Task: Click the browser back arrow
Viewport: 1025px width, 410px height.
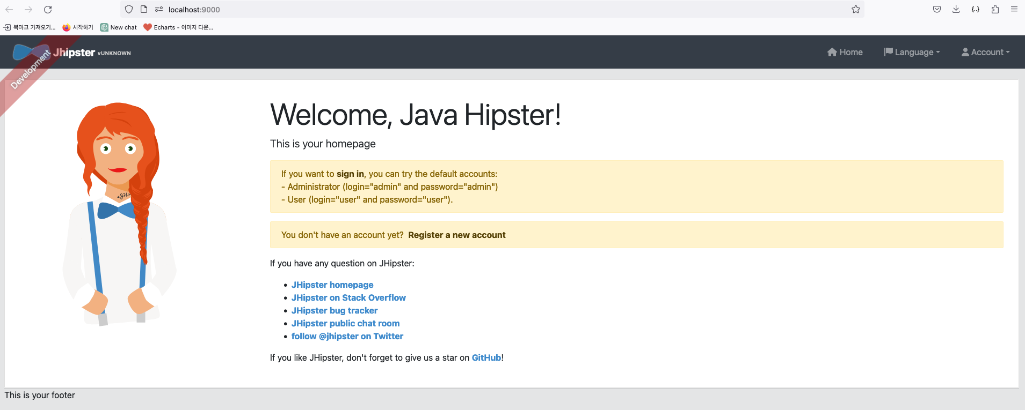Action: [9, 9]
